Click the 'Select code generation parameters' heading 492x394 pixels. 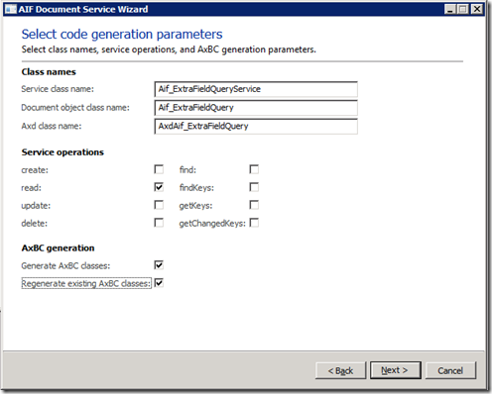point(122,35)
